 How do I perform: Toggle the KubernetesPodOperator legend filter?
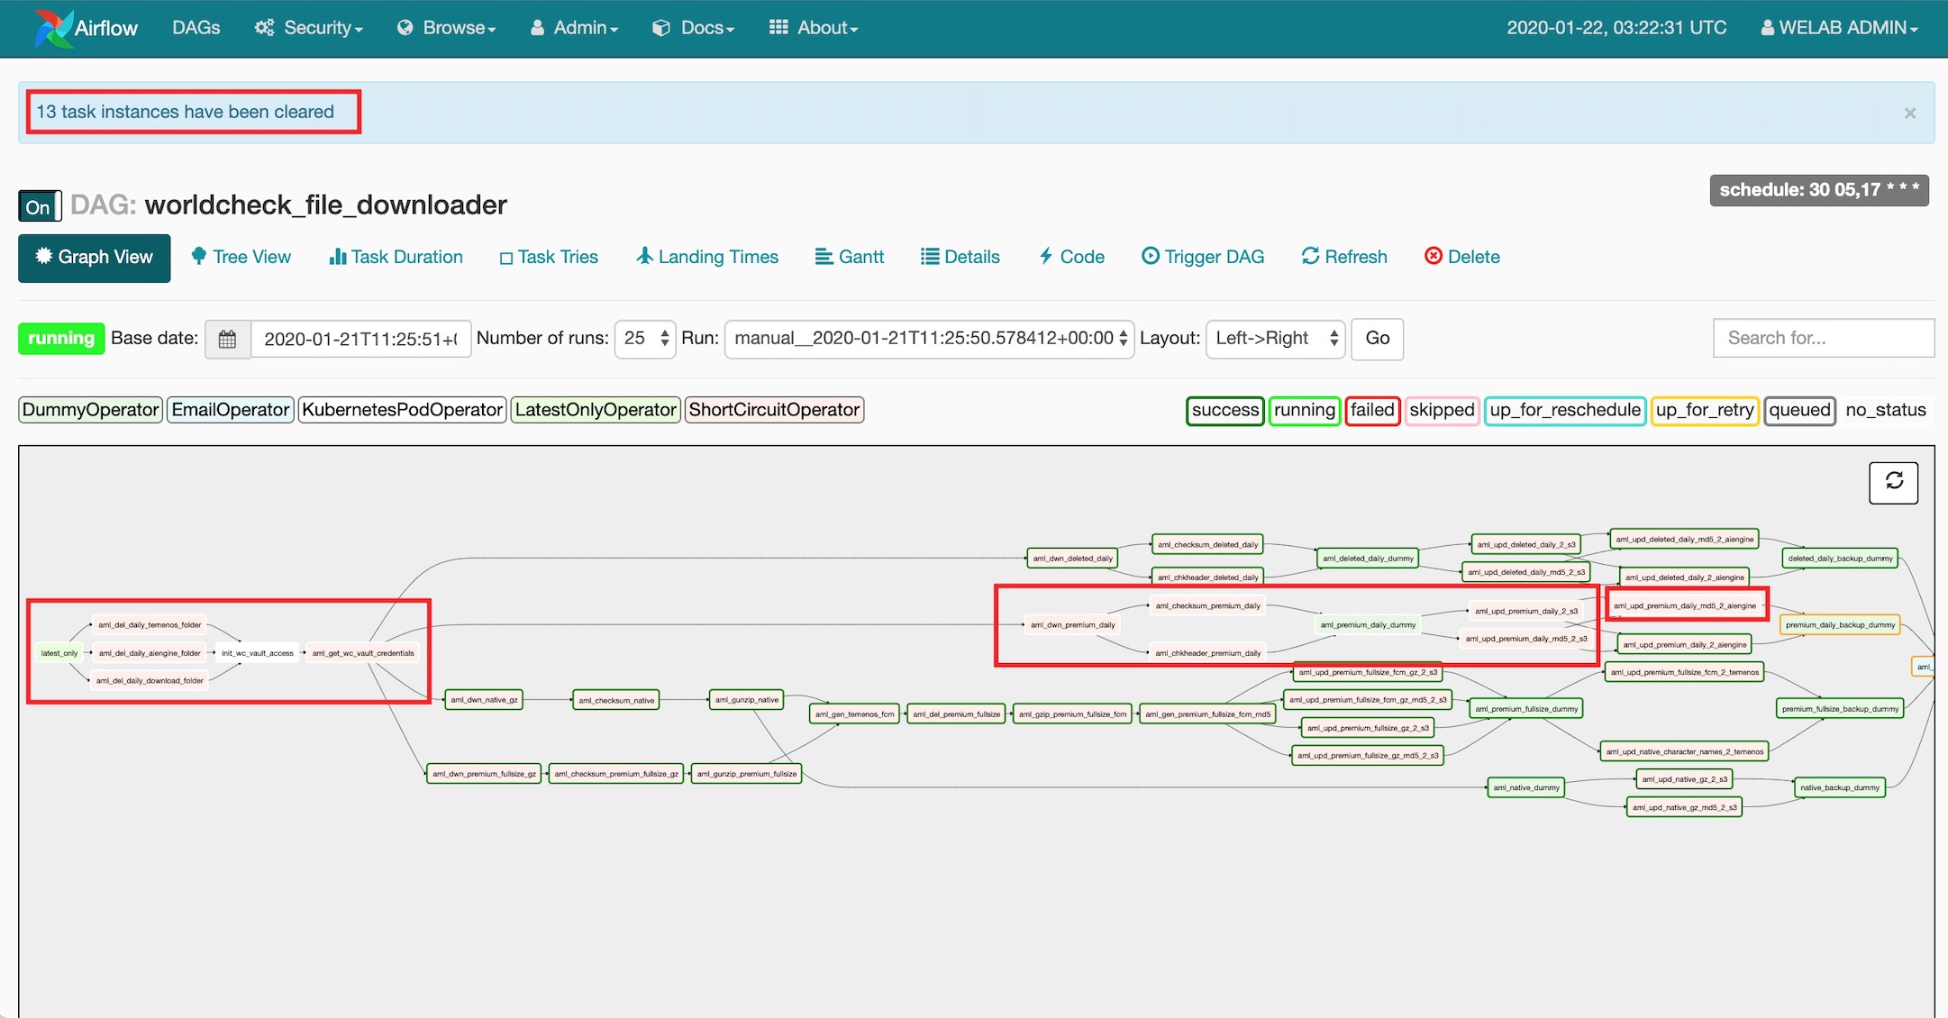[402, 410]
